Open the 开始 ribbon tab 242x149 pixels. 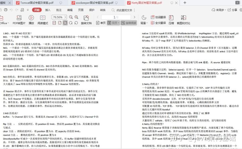37,10
